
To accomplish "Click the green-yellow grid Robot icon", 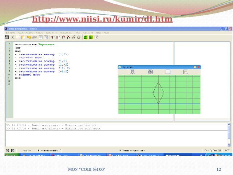I will [86, 37].
